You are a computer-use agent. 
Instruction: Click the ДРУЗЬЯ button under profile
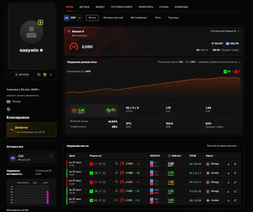[22, 75]
